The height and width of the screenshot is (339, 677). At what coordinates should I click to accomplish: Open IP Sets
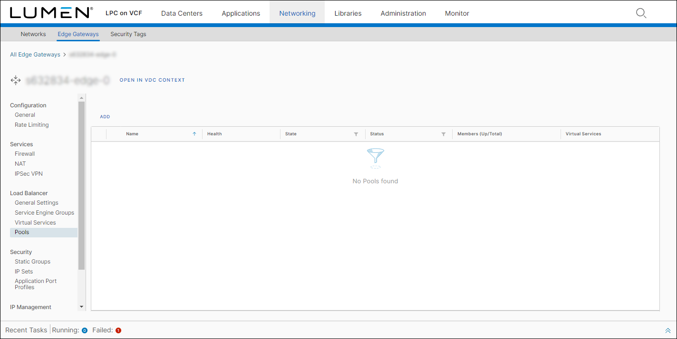24,272
